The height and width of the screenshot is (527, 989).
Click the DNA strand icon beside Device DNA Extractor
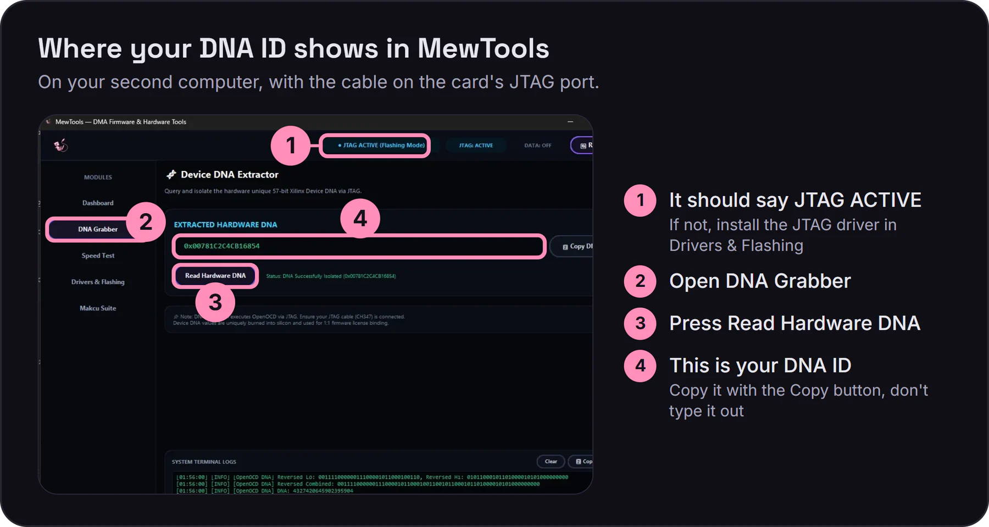pyautogui.click(x=171, y=174)
